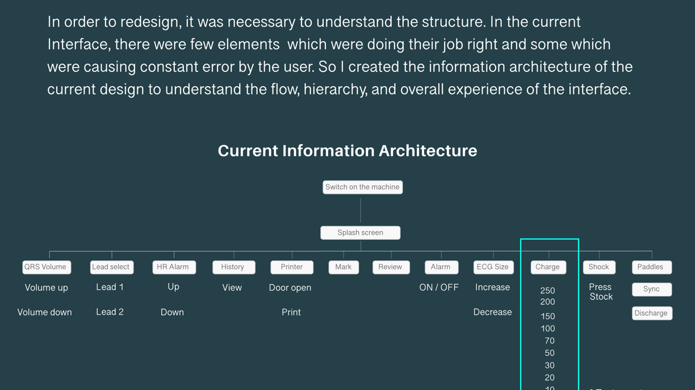
Task: Open the History node
Action: click(x=233, y=267)
